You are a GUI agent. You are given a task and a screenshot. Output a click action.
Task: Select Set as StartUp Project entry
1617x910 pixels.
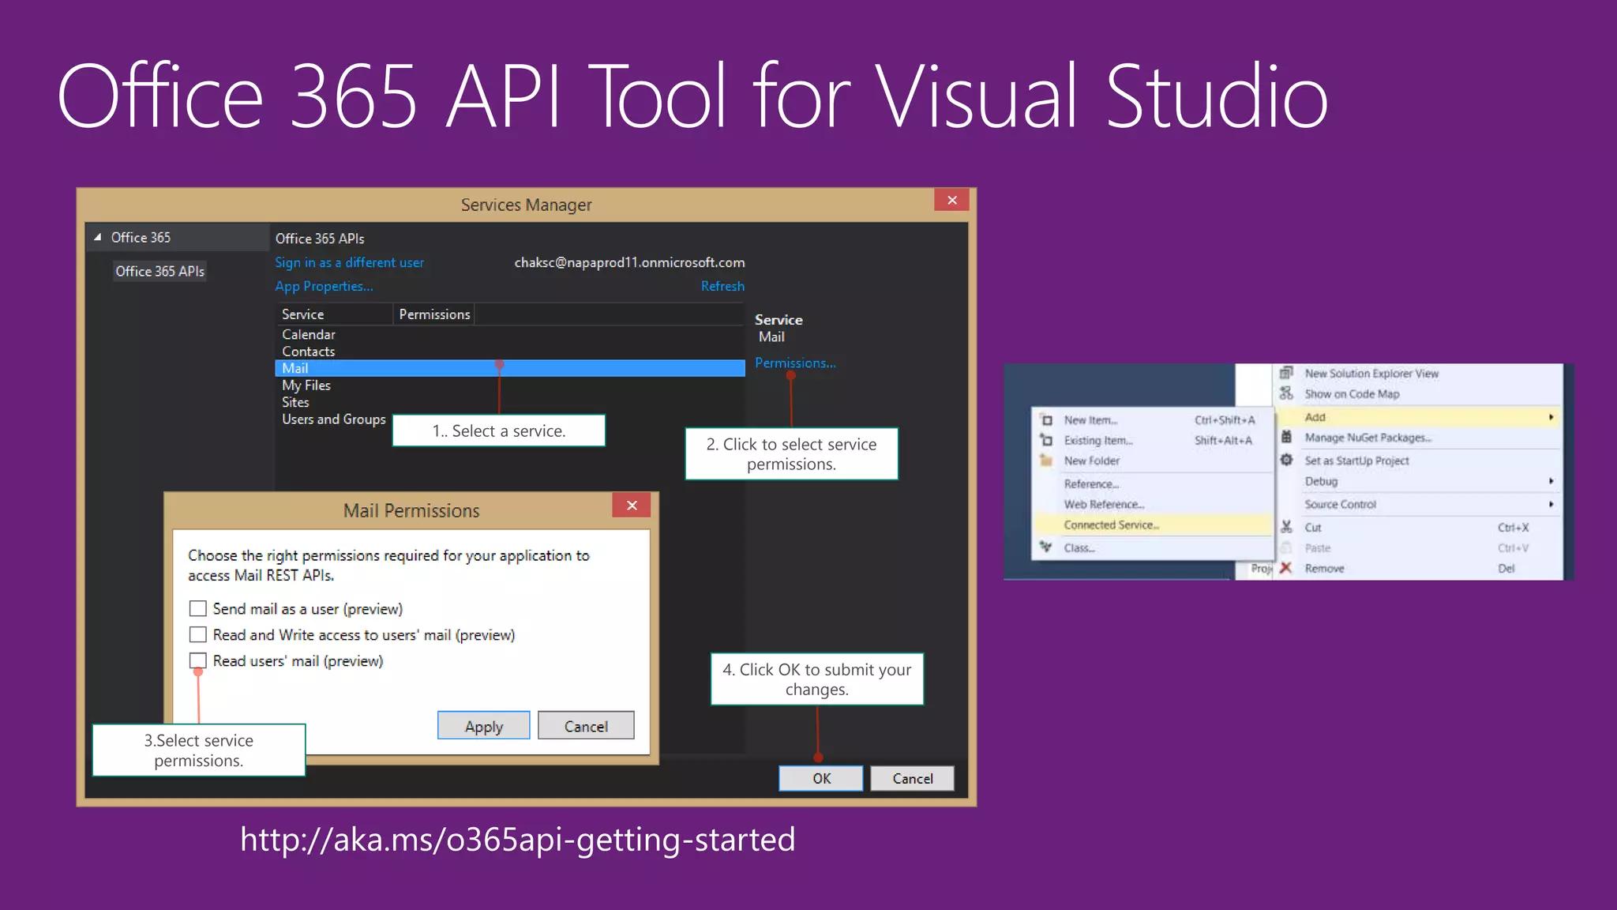coord(1419,461)
